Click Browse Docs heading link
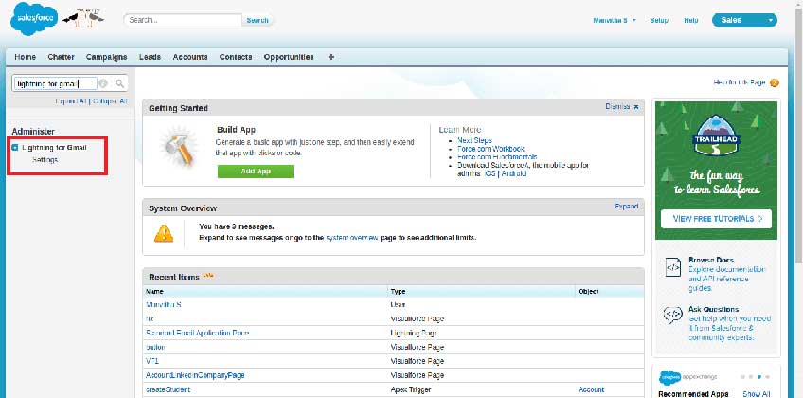803x398 pixels. (x=711, y=261)
